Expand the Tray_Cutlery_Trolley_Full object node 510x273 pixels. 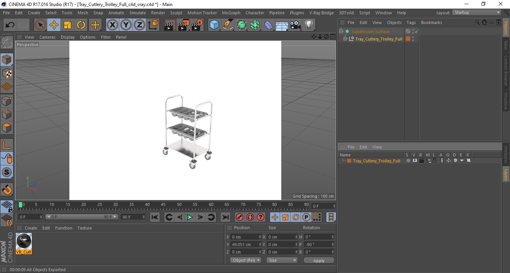click(x=345, y=39)
